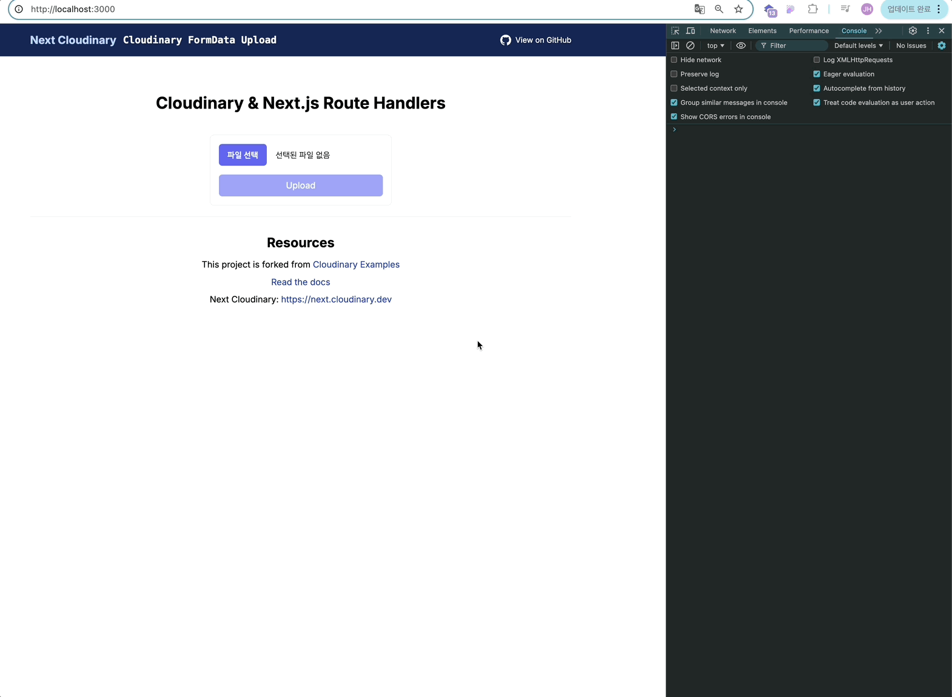Click the 파일 선택 file chooser button
Screen dimensions: 952x697
(243, 155)
